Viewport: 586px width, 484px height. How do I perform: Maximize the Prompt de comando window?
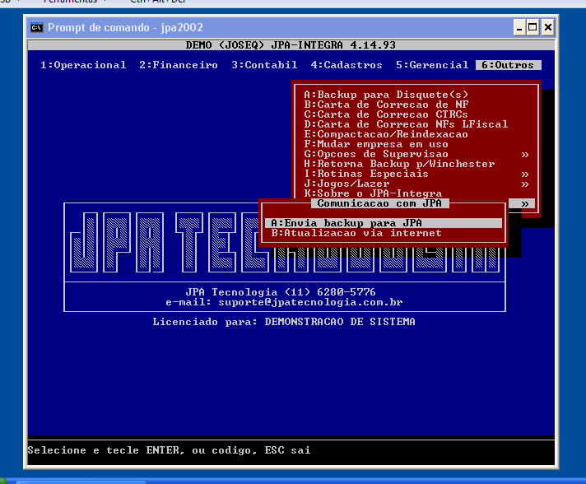click(x=533, y=27)
